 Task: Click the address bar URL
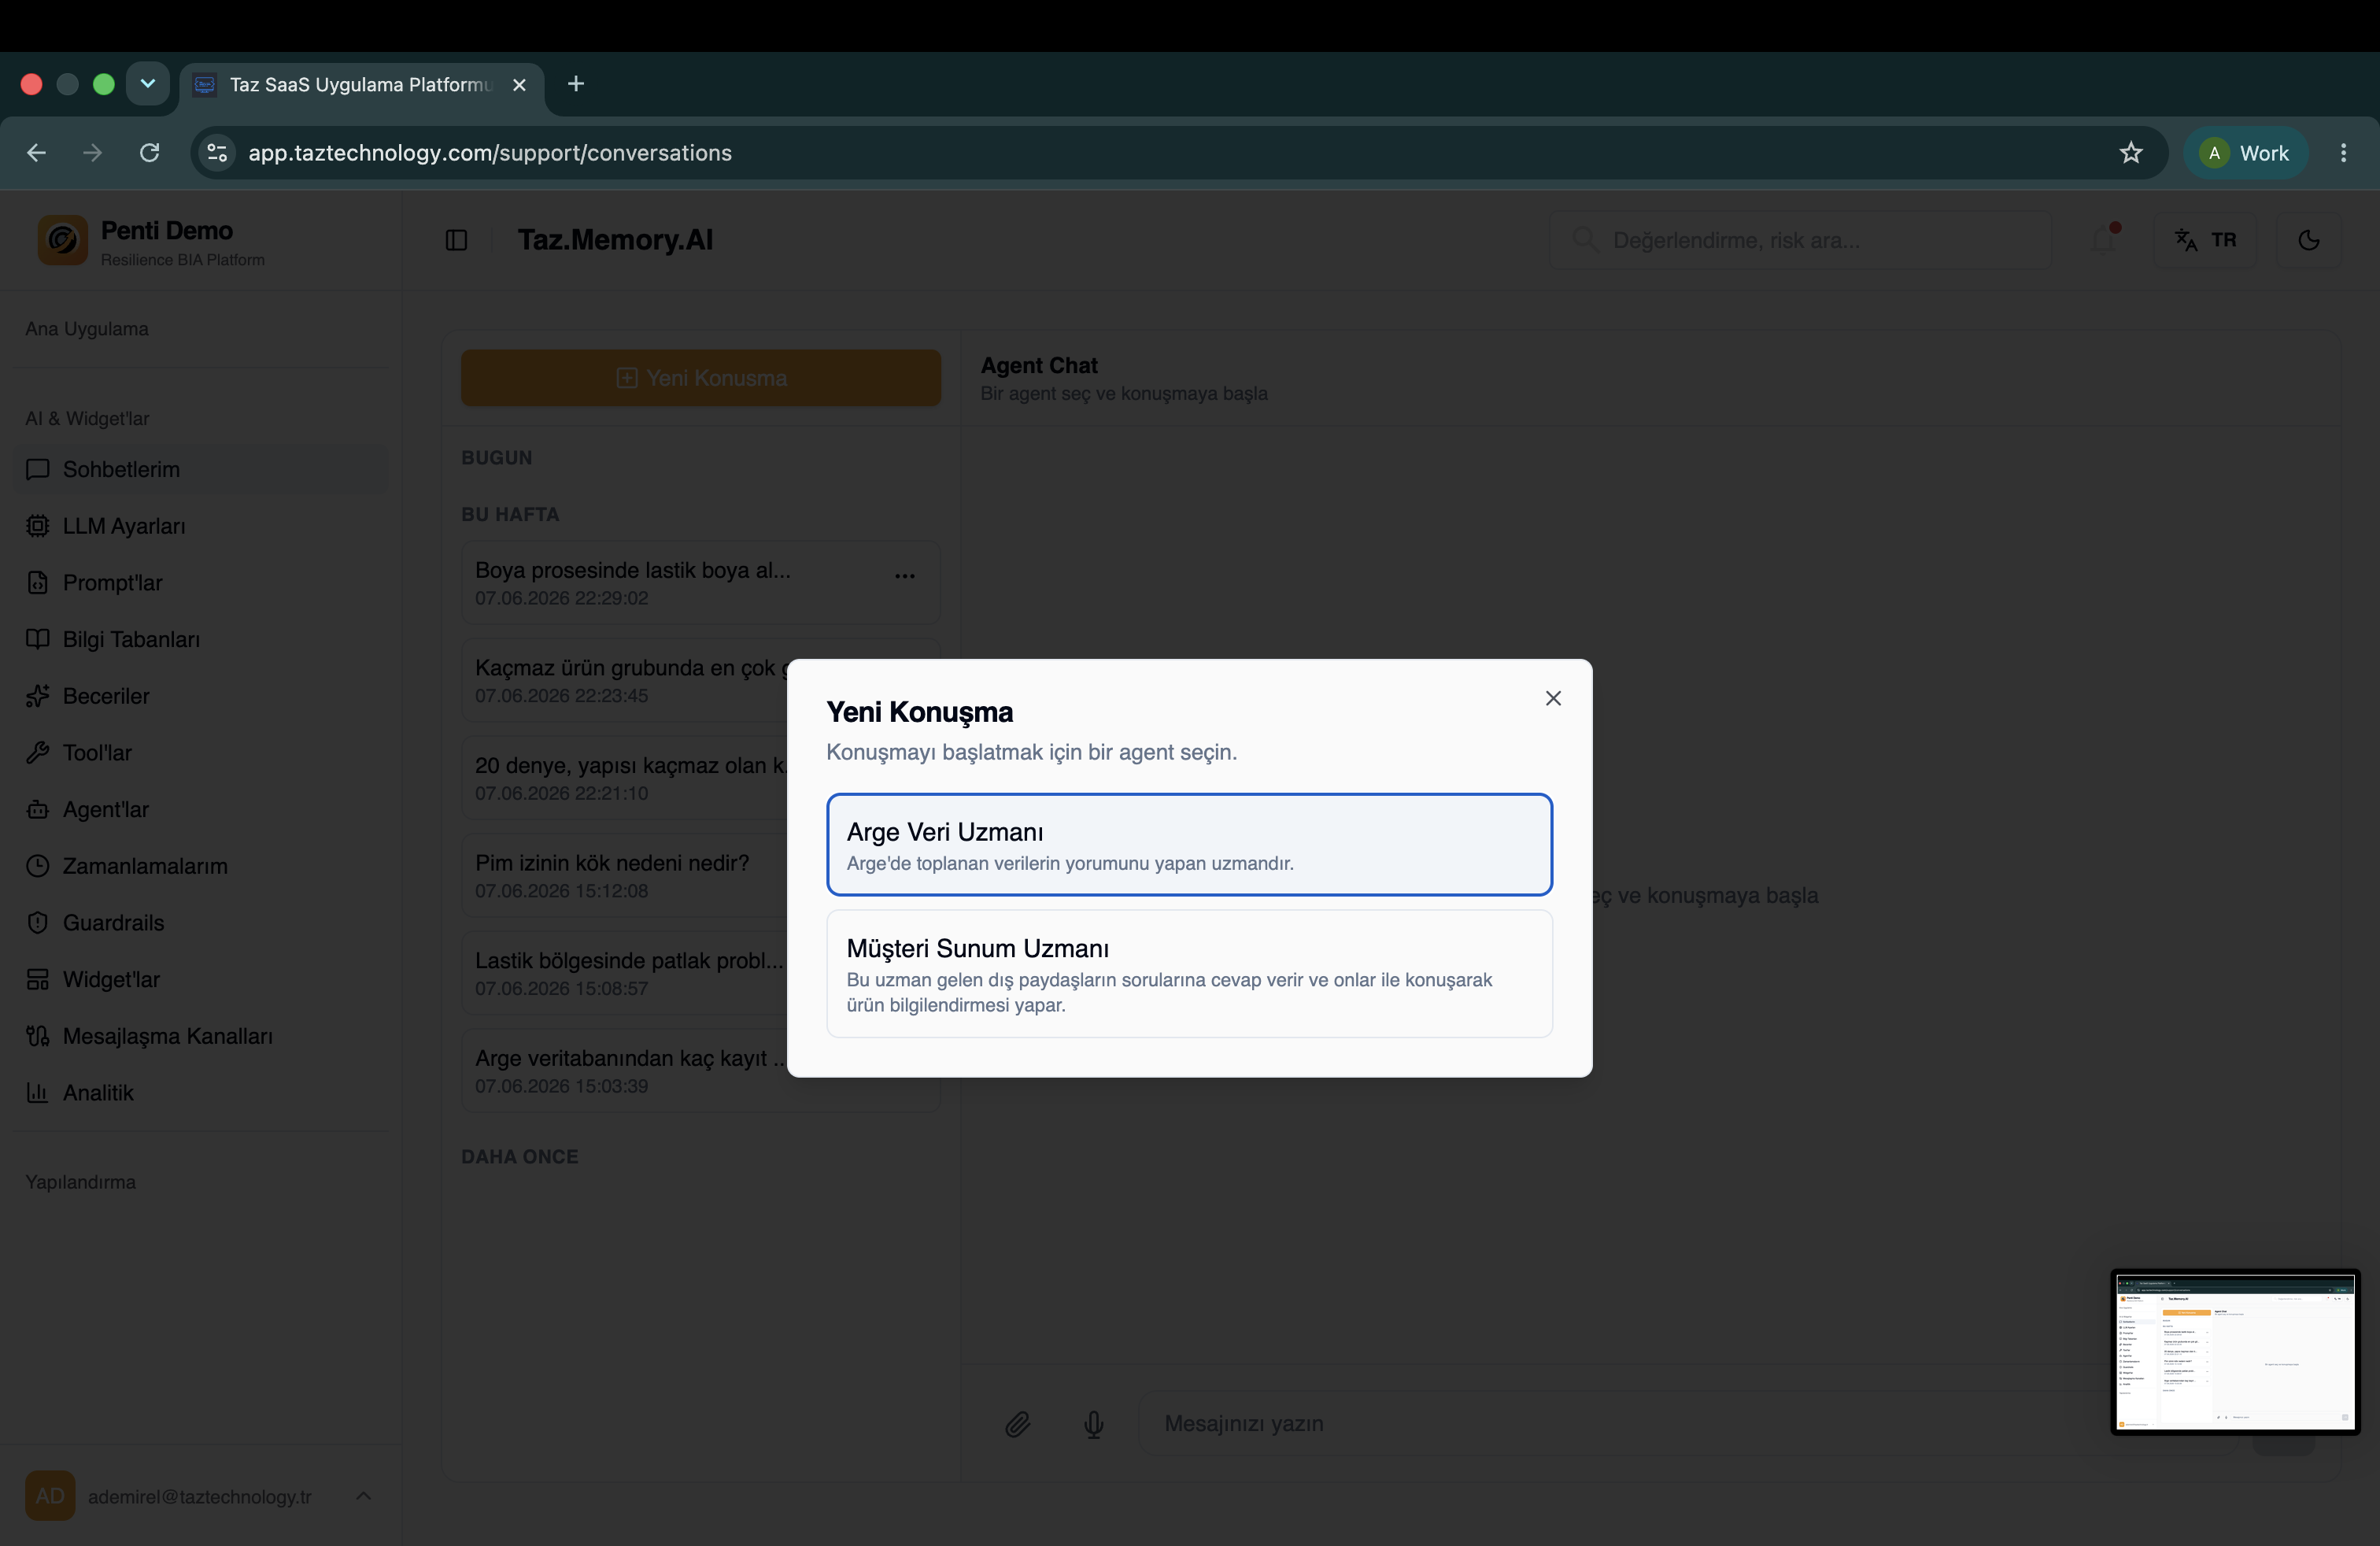(490, 153)
